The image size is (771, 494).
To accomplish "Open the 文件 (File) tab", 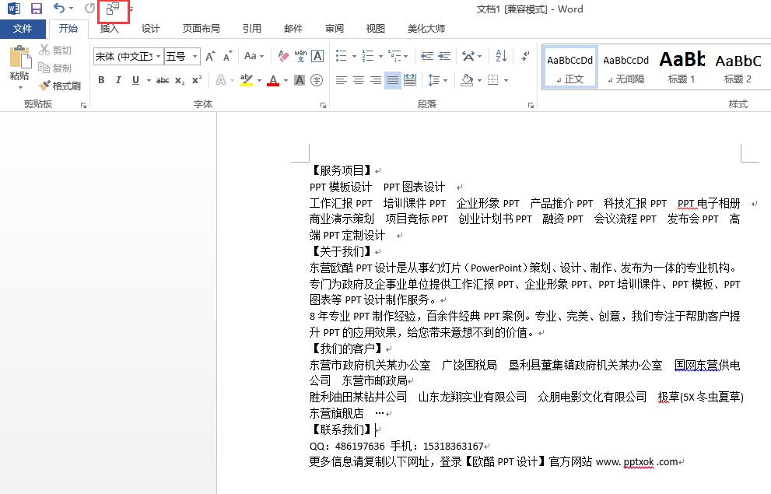I will click(23, 29).
